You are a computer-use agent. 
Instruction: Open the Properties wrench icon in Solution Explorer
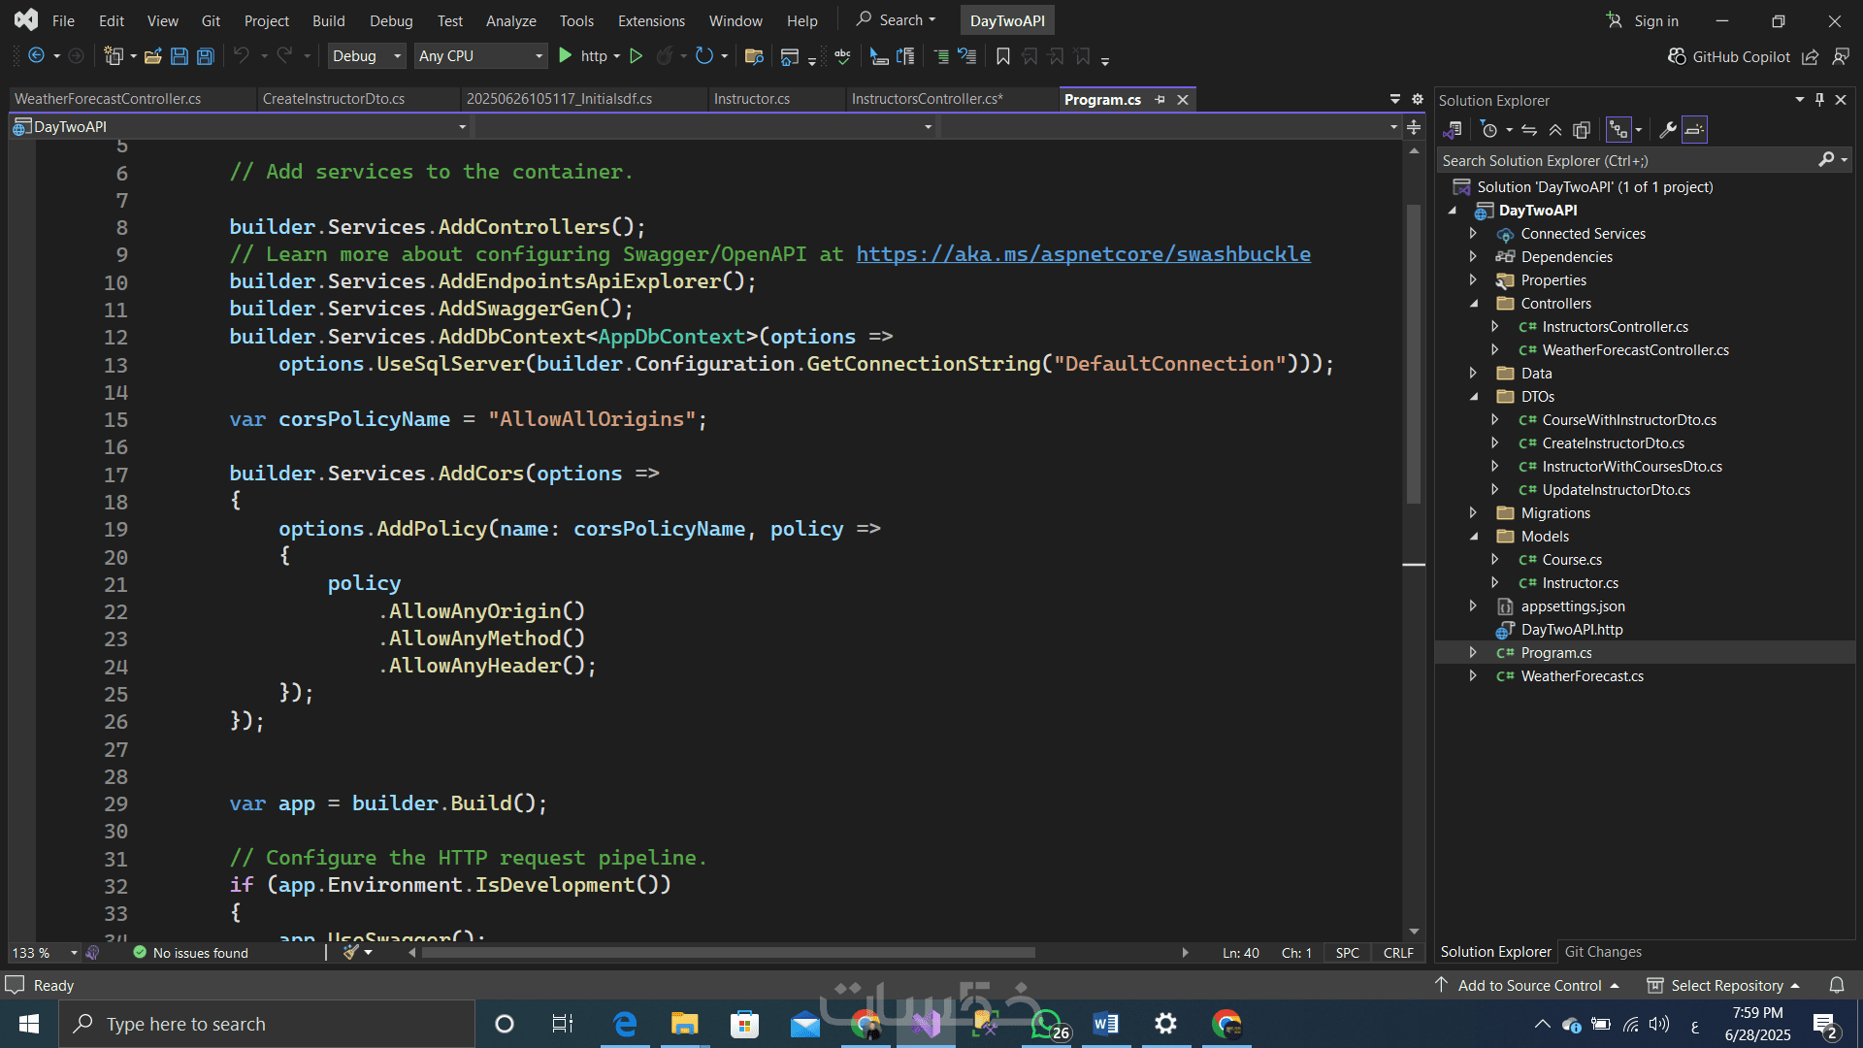pyautogui.click(x=1668, y=130)
